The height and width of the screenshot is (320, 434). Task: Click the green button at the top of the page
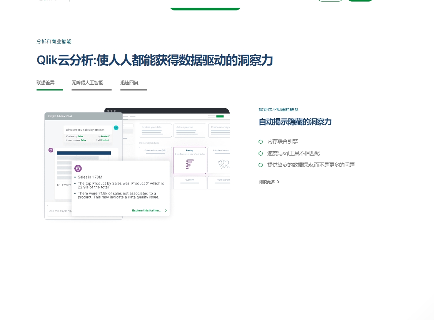coord(205,9)
